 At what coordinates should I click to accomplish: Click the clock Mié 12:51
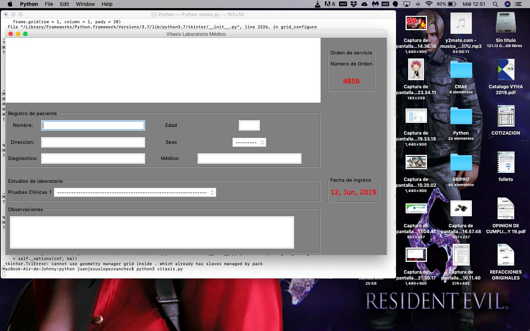(474, 4)
